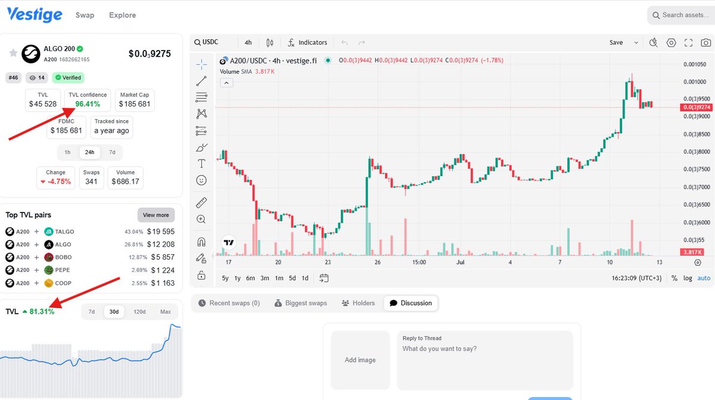Screen dimensions: 715x400
Task: Set chart range to 5y
Action: [225, 278]
